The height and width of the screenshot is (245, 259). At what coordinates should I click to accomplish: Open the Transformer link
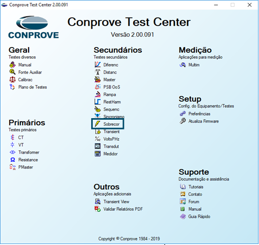(29, 152)
